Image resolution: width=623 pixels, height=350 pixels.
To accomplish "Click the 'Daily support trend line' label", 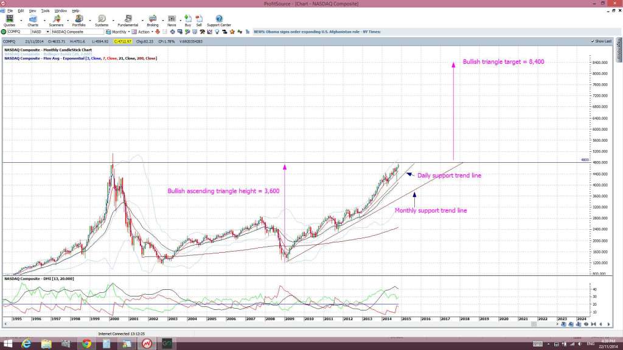I will (x=449, y=176).
